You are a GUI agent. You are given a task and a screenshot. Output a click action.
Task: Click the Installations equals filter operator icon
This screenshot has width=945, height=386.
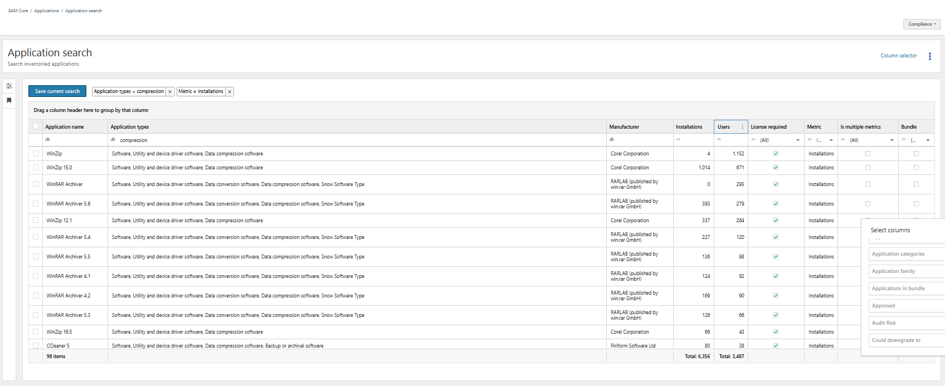[x=678, y=140]
